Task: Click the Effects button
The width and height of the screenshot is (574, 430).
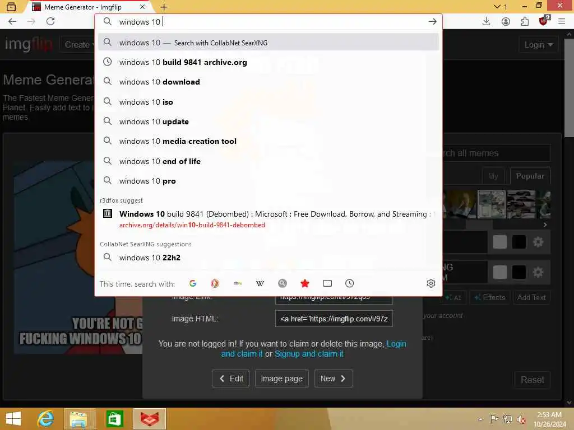Action: (490, 297)
